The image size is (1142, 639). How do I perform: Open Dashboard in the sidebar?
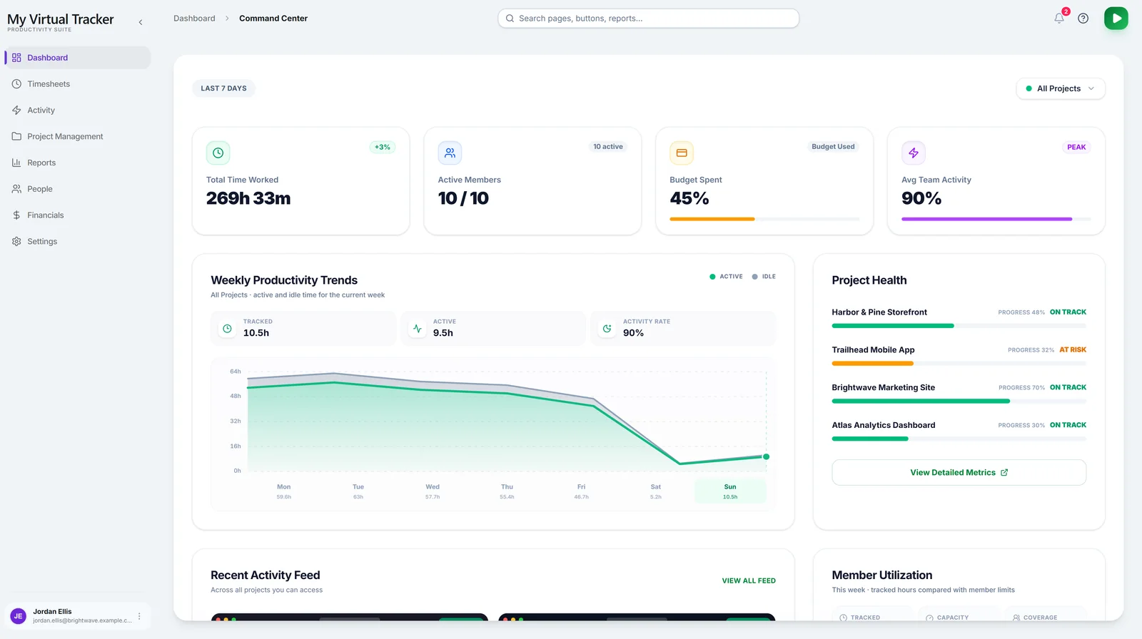pyautogui.click(x=78, y=58)
